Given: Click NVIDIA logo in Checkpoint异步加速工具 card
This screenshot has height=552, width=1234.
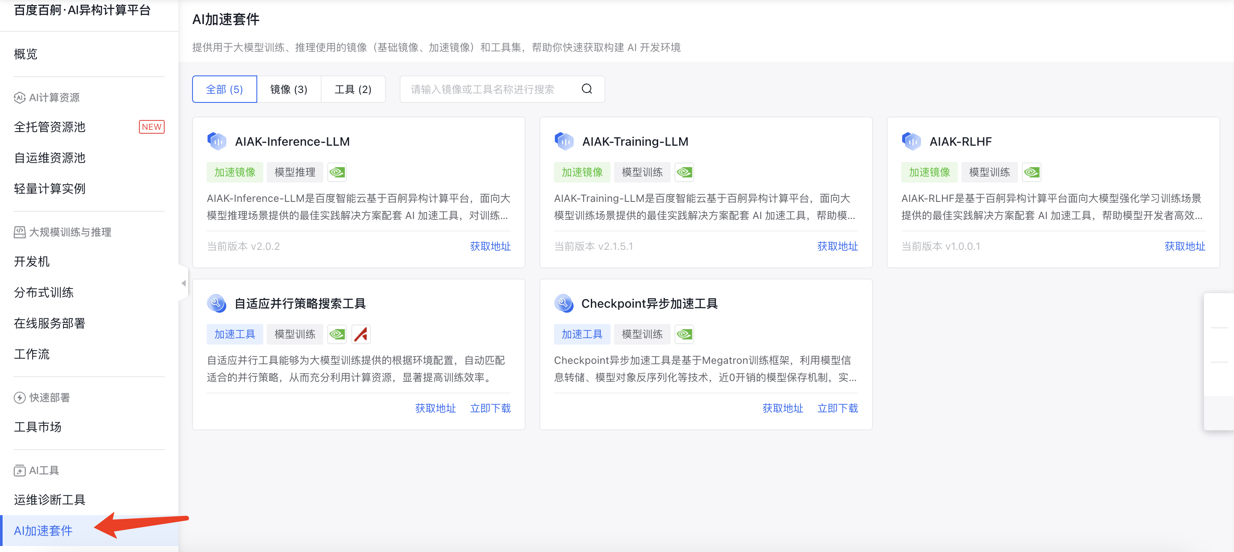Looking at the screenshot, I should pos(685,334).
